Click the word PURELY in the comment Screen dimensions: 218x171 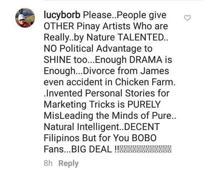(x=144, y=104)
